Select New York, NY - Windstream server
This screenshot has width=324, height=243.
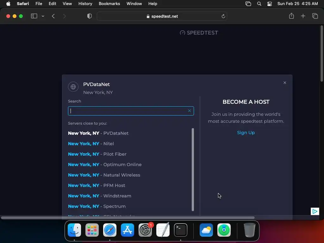tap(100, 196)
